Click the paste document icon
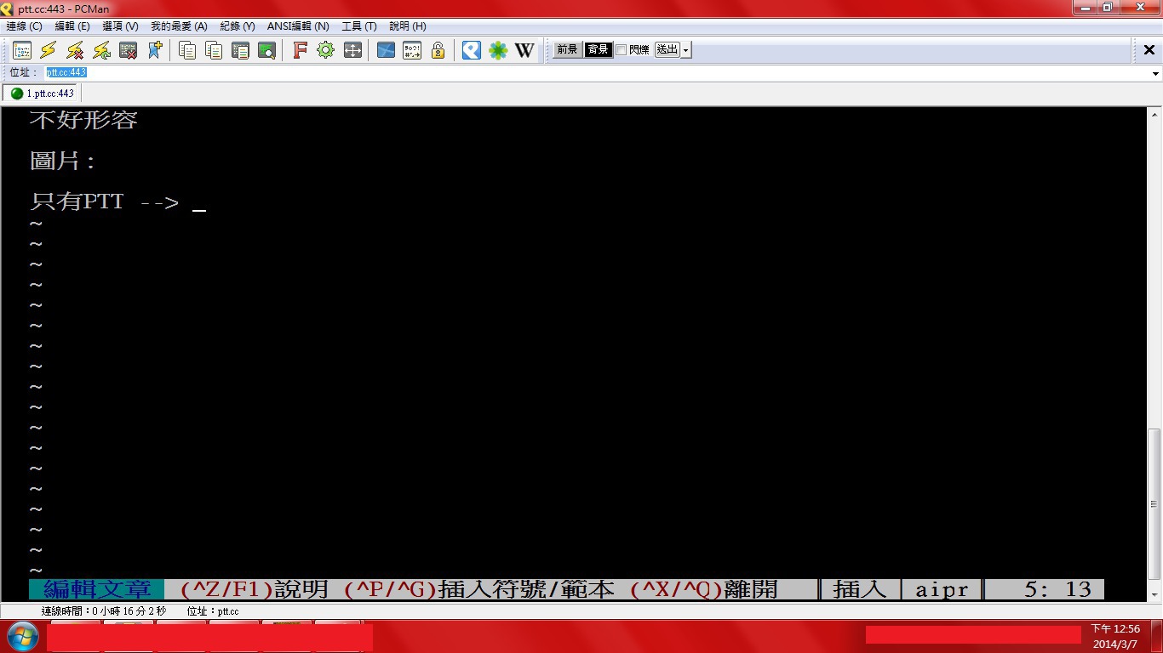Image resolution: width=1163 pixels, height=653 pixels. [240, 50]
